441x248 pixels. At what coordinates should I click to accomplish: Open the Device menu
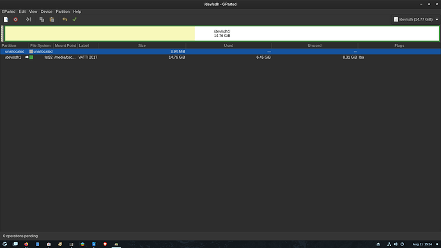(x=47, y=12)
